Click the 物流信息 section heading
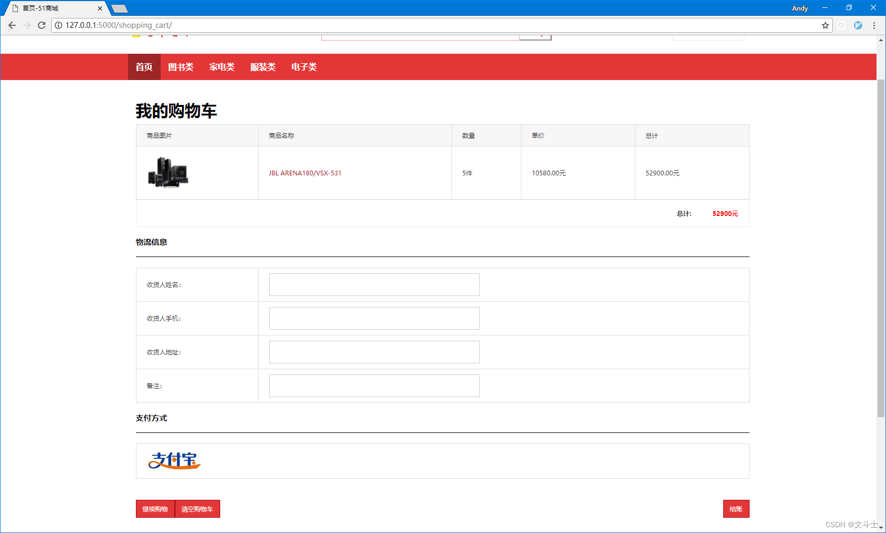 pyautogui.click(x=151, y=242)
